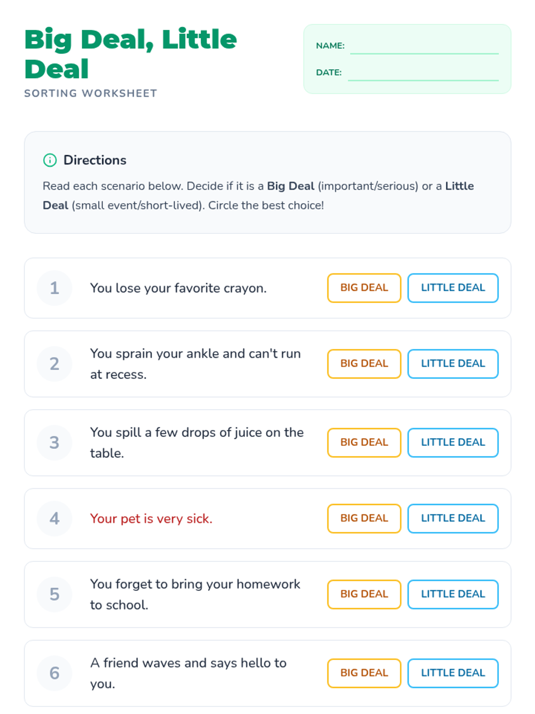Screen dimensions: 535x714
Task: Mark BIG DEAL for the sick pet
Action: pyautogui.click(x=364, y=519)
